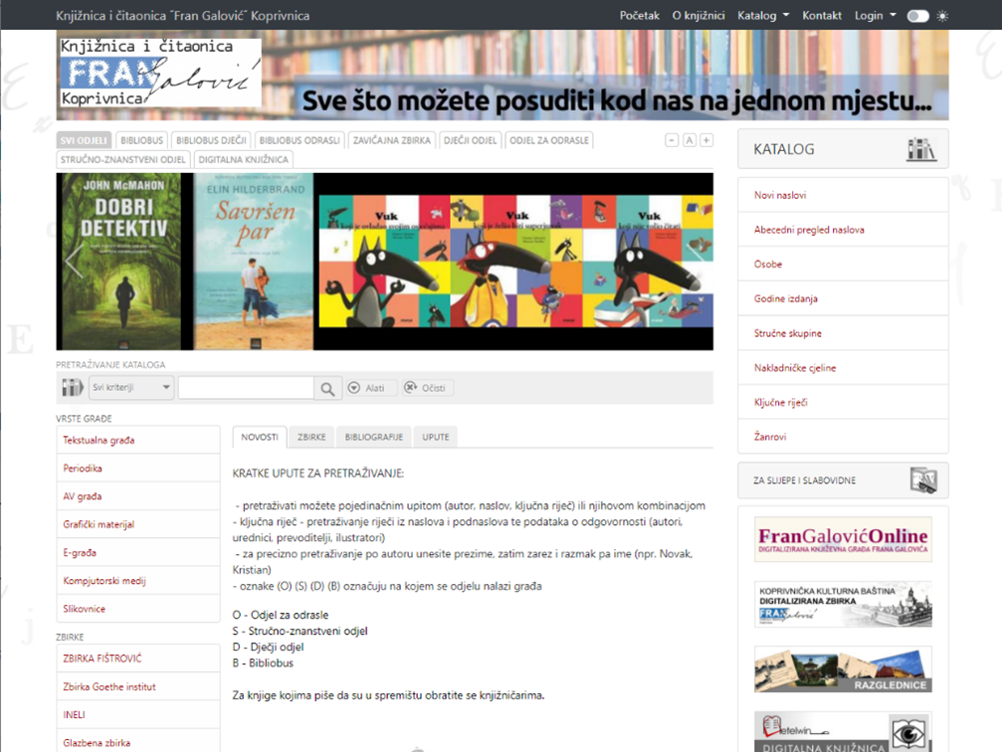The width and height of the screenshot is (1002, 752).
Task: Open Tekstualna građa material type
Action: pos(138,440)
